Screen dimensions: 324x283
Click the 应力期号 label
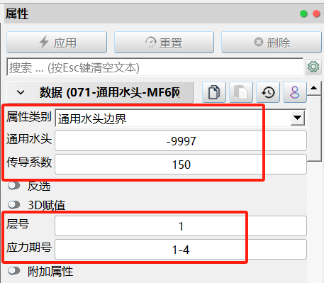(29, 248)
